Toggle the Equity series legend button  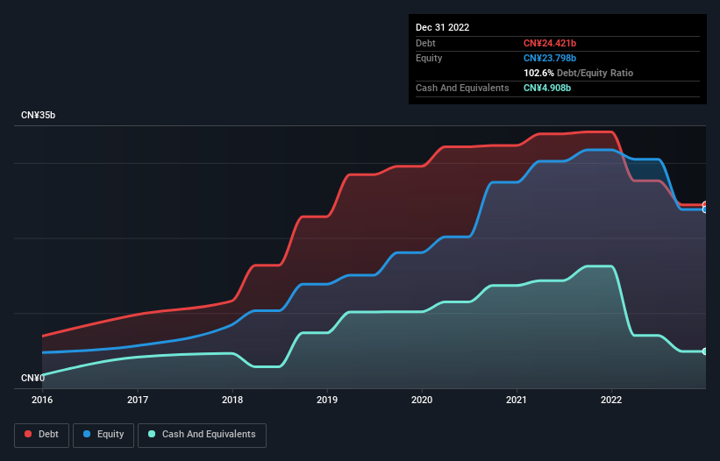(103, 435)
